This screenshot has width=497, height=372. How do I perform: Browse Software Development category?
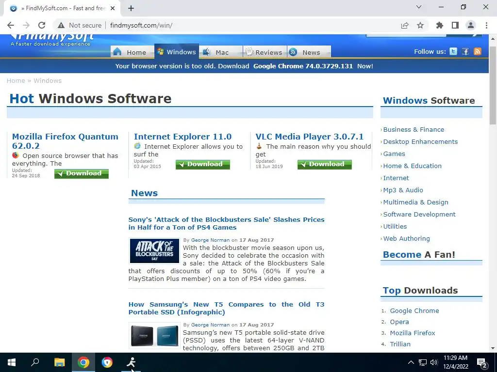(x=419, y=214)
